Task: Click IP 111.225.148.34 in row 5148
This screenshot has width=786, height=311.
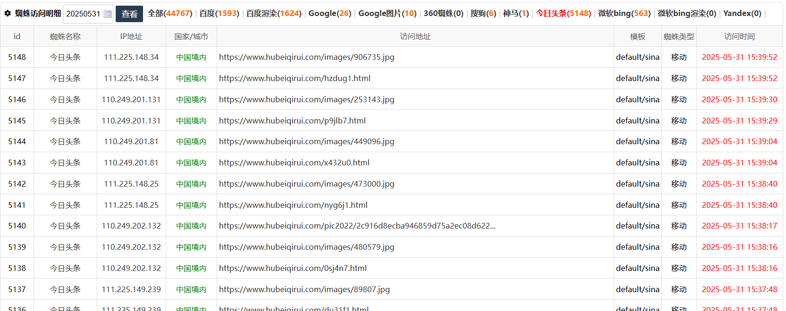Action: pyautogui.click(x=131, y=57)
